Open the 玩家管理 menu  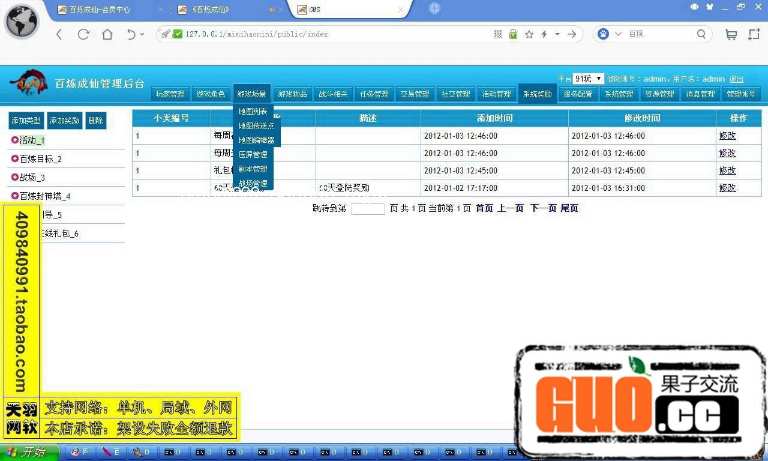click(170, 94)
